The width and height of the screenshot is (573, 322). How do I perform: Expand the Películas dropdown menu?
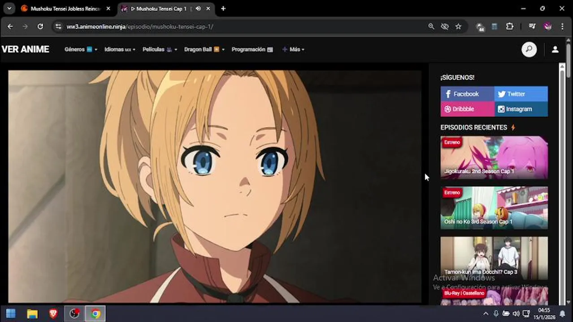click(160, 49)
